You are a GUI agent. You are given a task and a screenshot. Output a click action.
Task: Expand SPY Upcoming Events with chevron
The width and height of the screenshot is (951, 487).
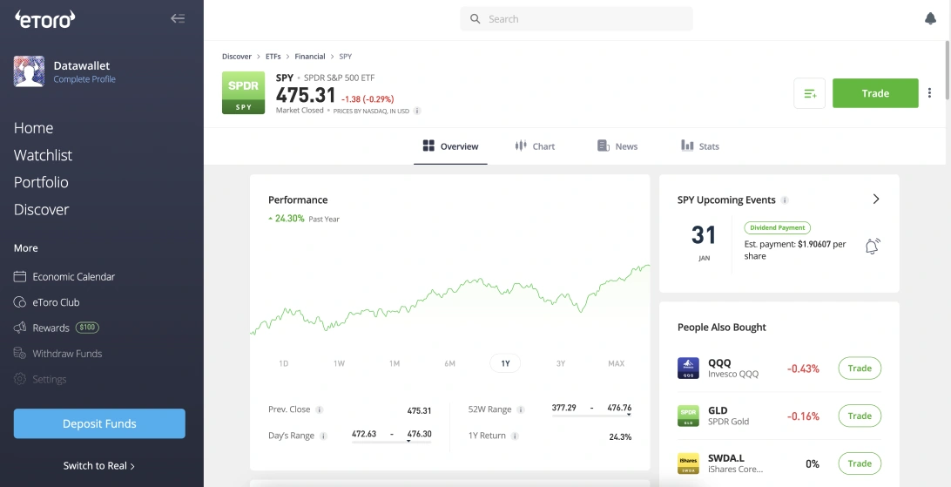[x=876, y=199]
